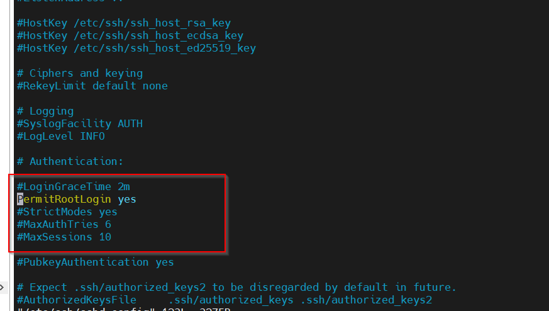
Task: Select the #MaxSessions 10 line
Action: pyautogui.click(x=64, y=237)
